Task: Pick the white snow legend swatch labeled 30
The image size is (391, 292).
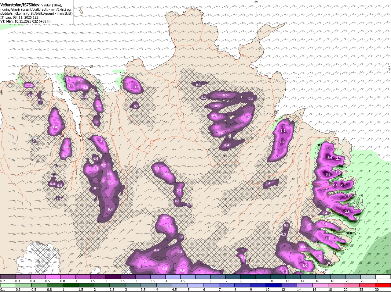Action: [383, 277]
